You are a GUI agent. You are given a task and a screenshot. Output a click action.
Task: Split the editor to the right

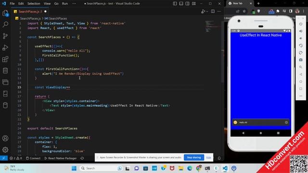coord(213,12)
